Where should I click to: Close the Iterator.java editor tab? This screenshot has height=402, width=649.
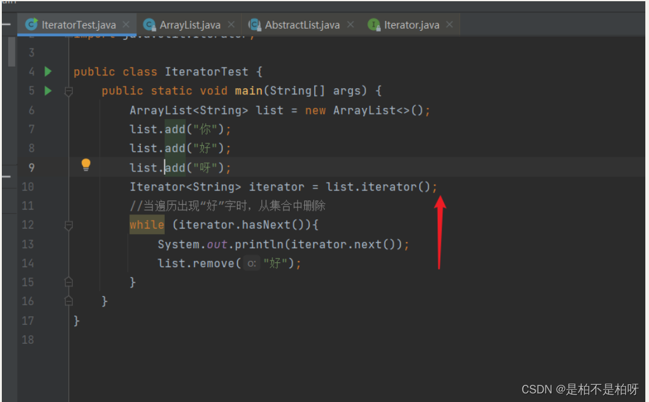pos(449,25)
